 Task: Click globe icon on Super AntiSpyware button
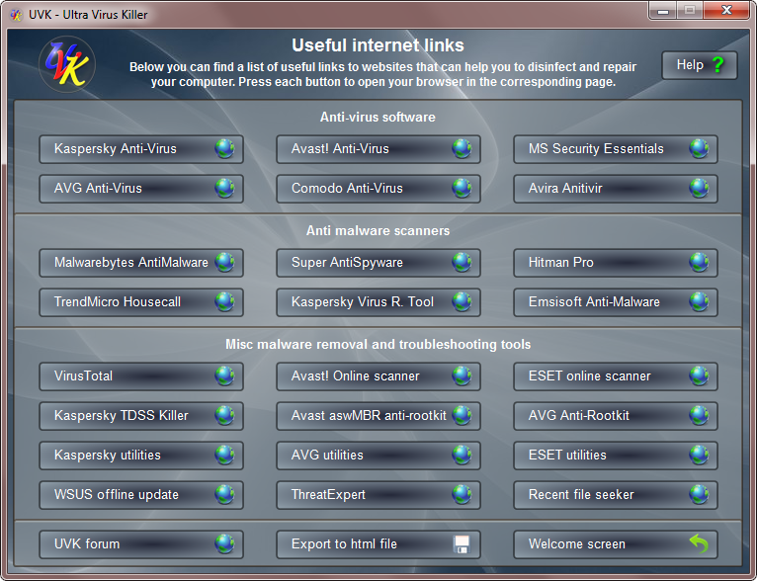coord(462,263)
